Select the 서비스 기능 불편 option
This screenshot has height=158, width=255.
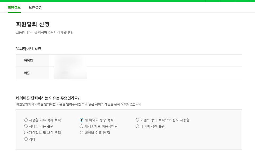coord(26,126)
